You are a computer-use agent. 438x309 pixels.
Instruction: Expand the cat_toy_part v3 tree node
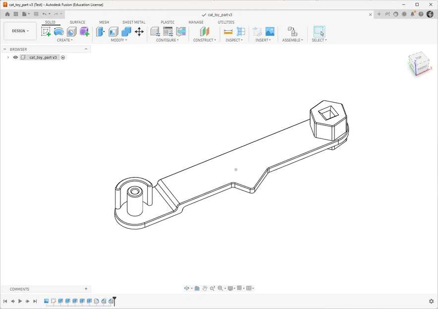(x=8, y=57)
